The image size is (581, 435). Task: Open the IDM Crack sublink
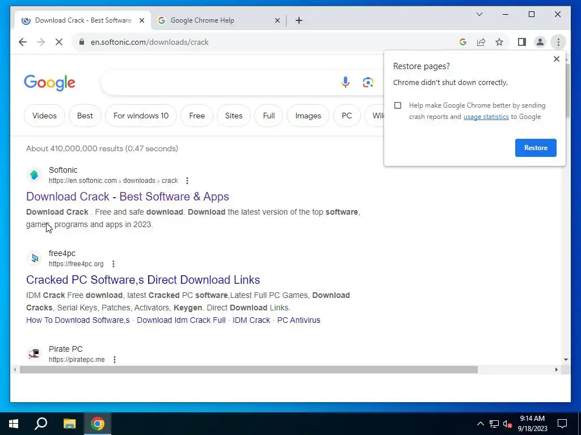(251, 321)
